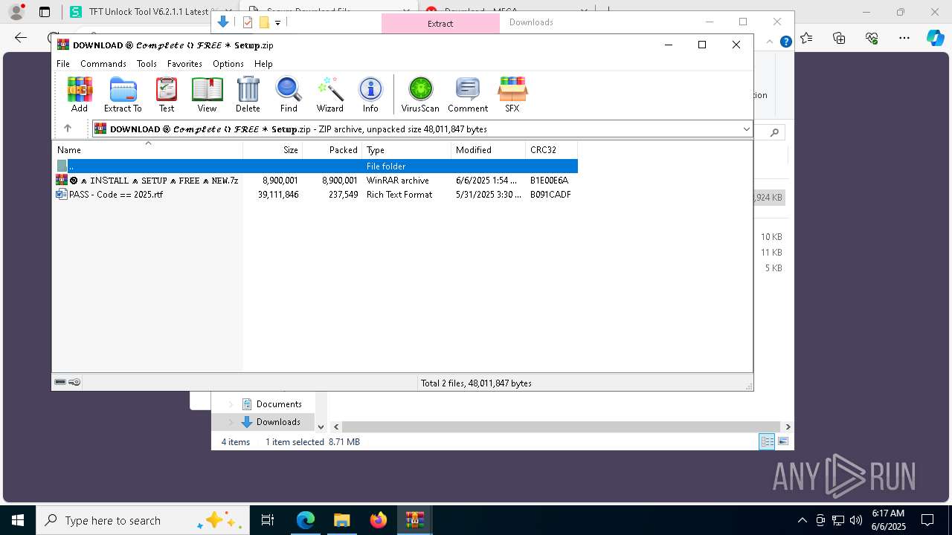Open Edge settings and more menu

pos(904,38)
